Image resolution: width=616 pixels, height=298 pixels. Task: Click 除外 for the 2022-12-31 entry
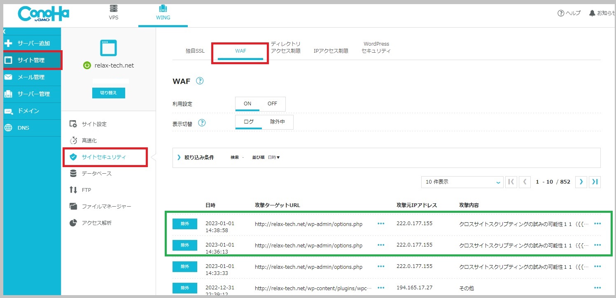click(185, 288)
